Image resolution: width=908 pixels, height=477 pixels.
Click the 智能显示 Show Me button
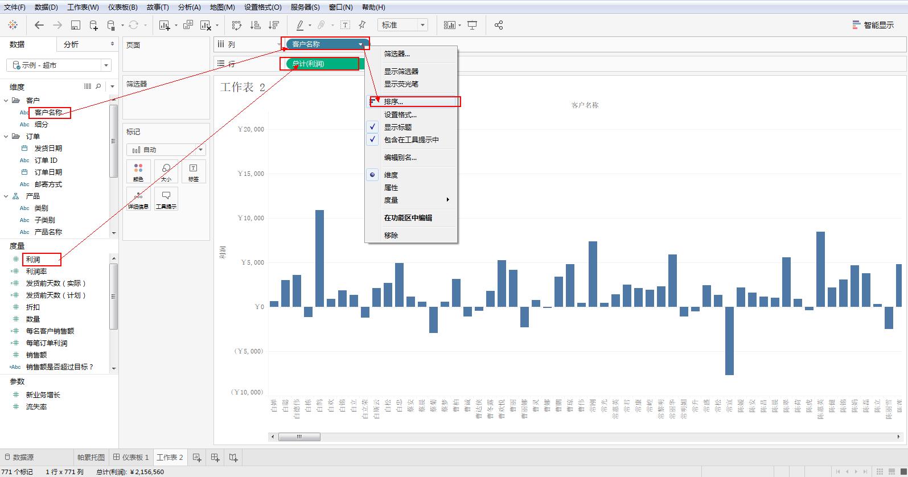(873, 25)
